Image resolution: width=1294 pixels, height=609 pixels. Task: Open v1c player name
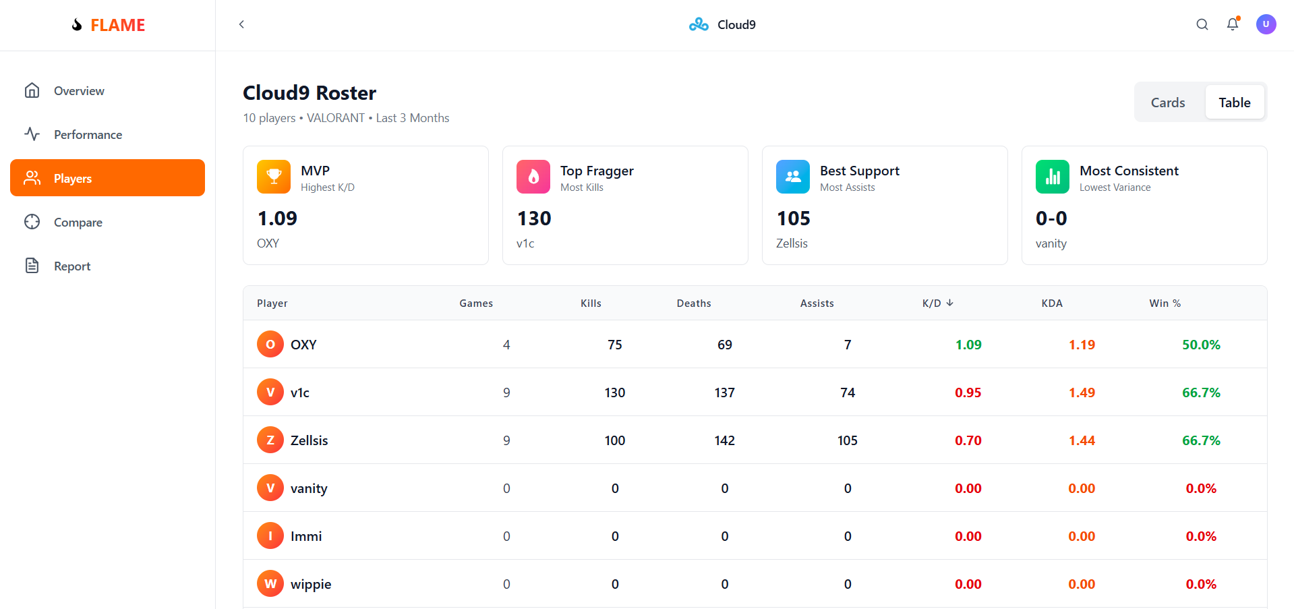coord(300,393)
